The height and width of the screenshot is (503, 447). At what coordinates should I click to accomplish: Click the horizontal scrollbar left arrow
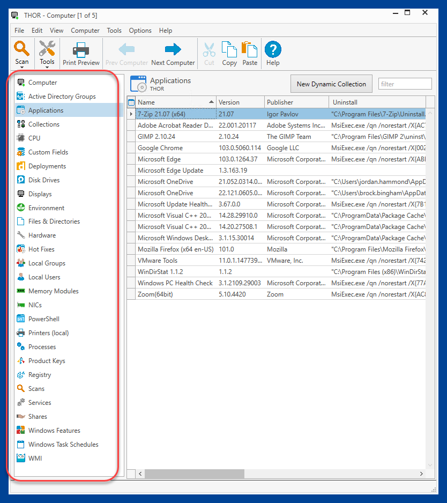coord(140,474)
